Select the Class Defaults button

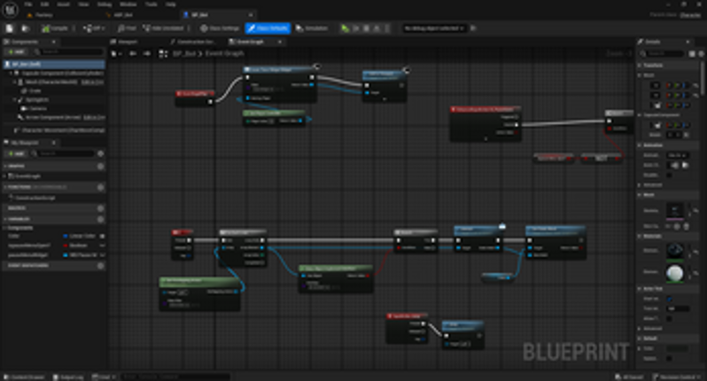click(x=269, y=28)
